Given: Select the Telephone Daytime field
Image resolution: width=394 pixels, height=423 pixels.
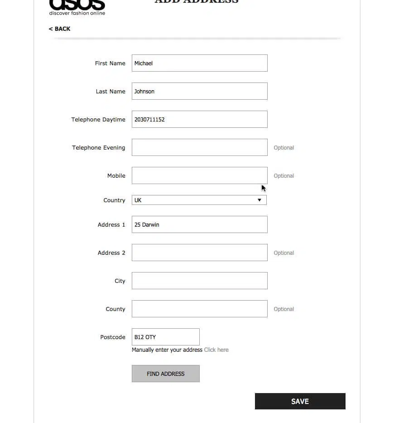Looking at the screenshot, I should coord(199,120).
